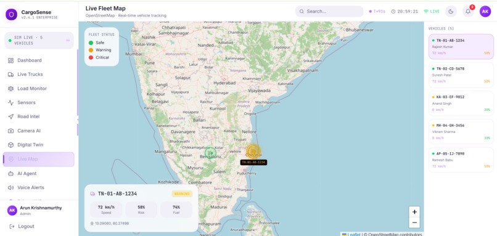Click the clock icon beside 20:59:21
Screen dimensions: 497x236
pyautogui.click(x=393, y=12)
